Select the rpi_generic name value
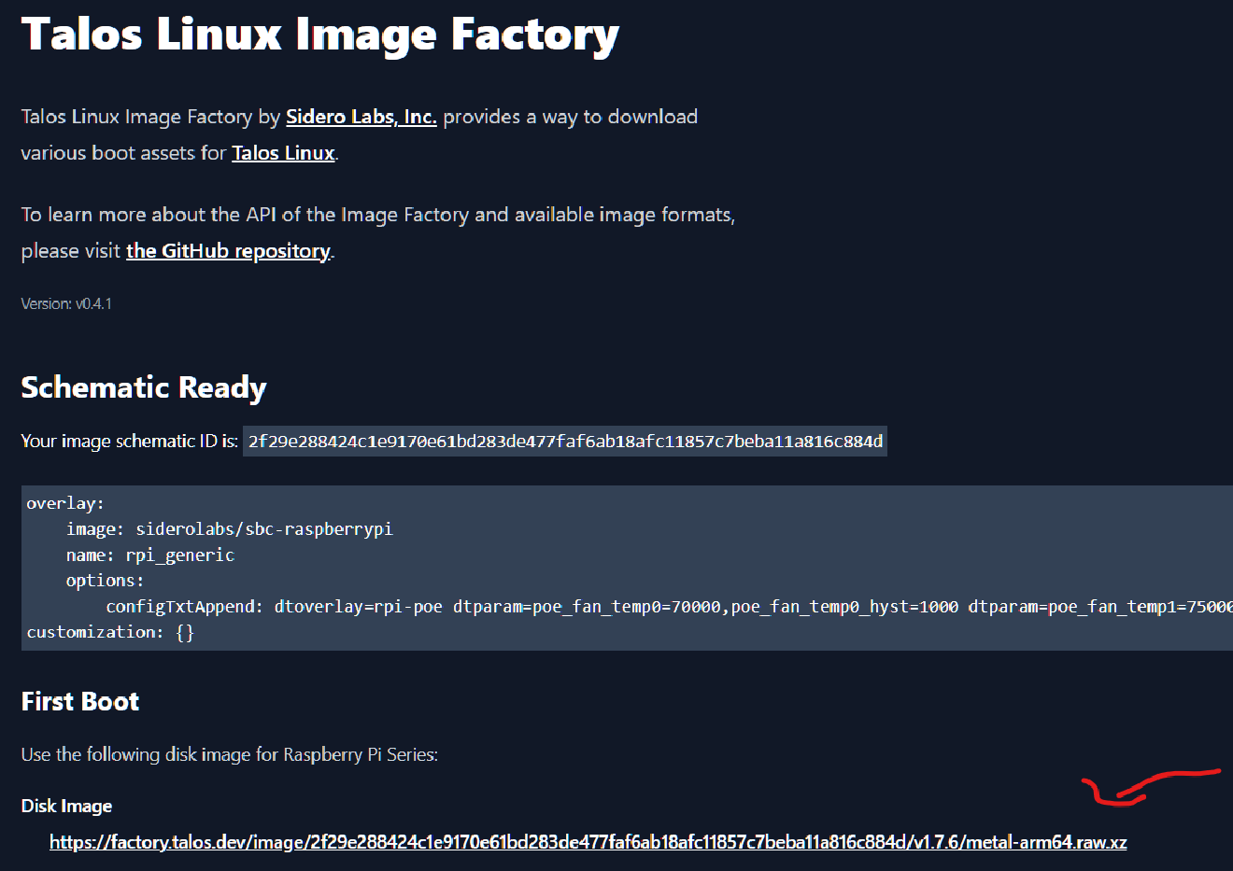 (179, 555)
